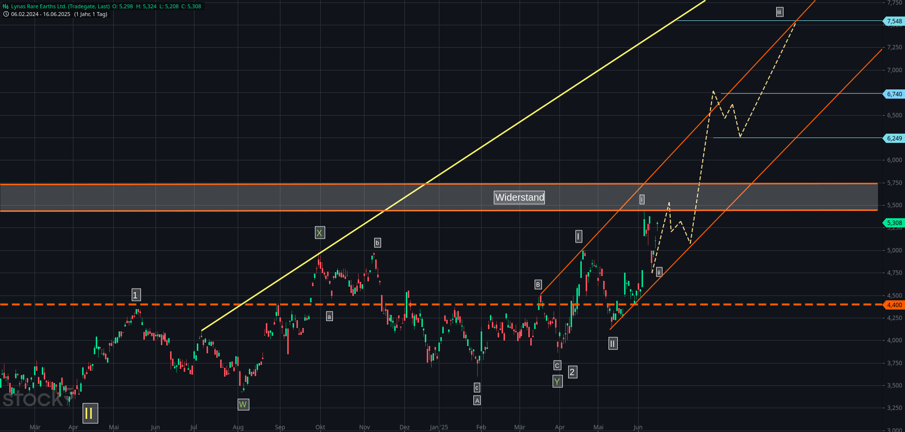
Task: Click the date range 06.02.2024 - 16.06.2025
Action: coord(41,14)
